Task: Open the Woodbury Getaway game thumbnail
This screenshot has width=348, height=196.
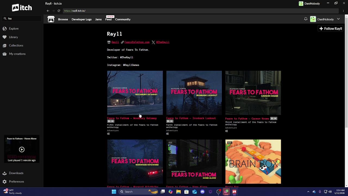Action: 135,93
